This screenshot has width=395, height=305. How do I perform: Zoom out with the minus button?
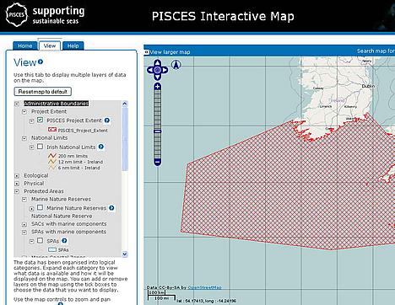click(x=158, y=162)
